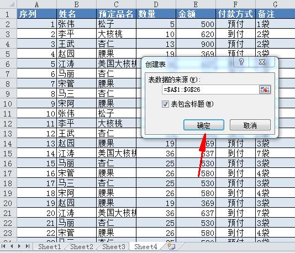Image resolution: width=295 pixels, height=253 pixels.
Task: Click the new sheet tab icon
Action: [x=171, y=246]
